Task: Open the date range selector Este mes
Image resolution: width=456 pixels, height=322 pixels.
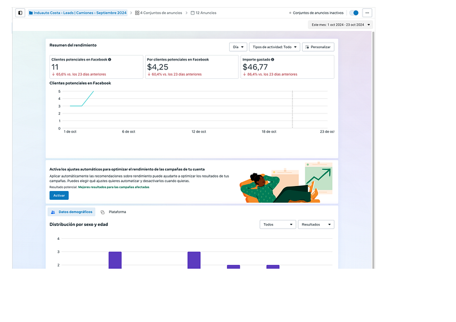Action: pyautogui.click(x=340, y=24)
